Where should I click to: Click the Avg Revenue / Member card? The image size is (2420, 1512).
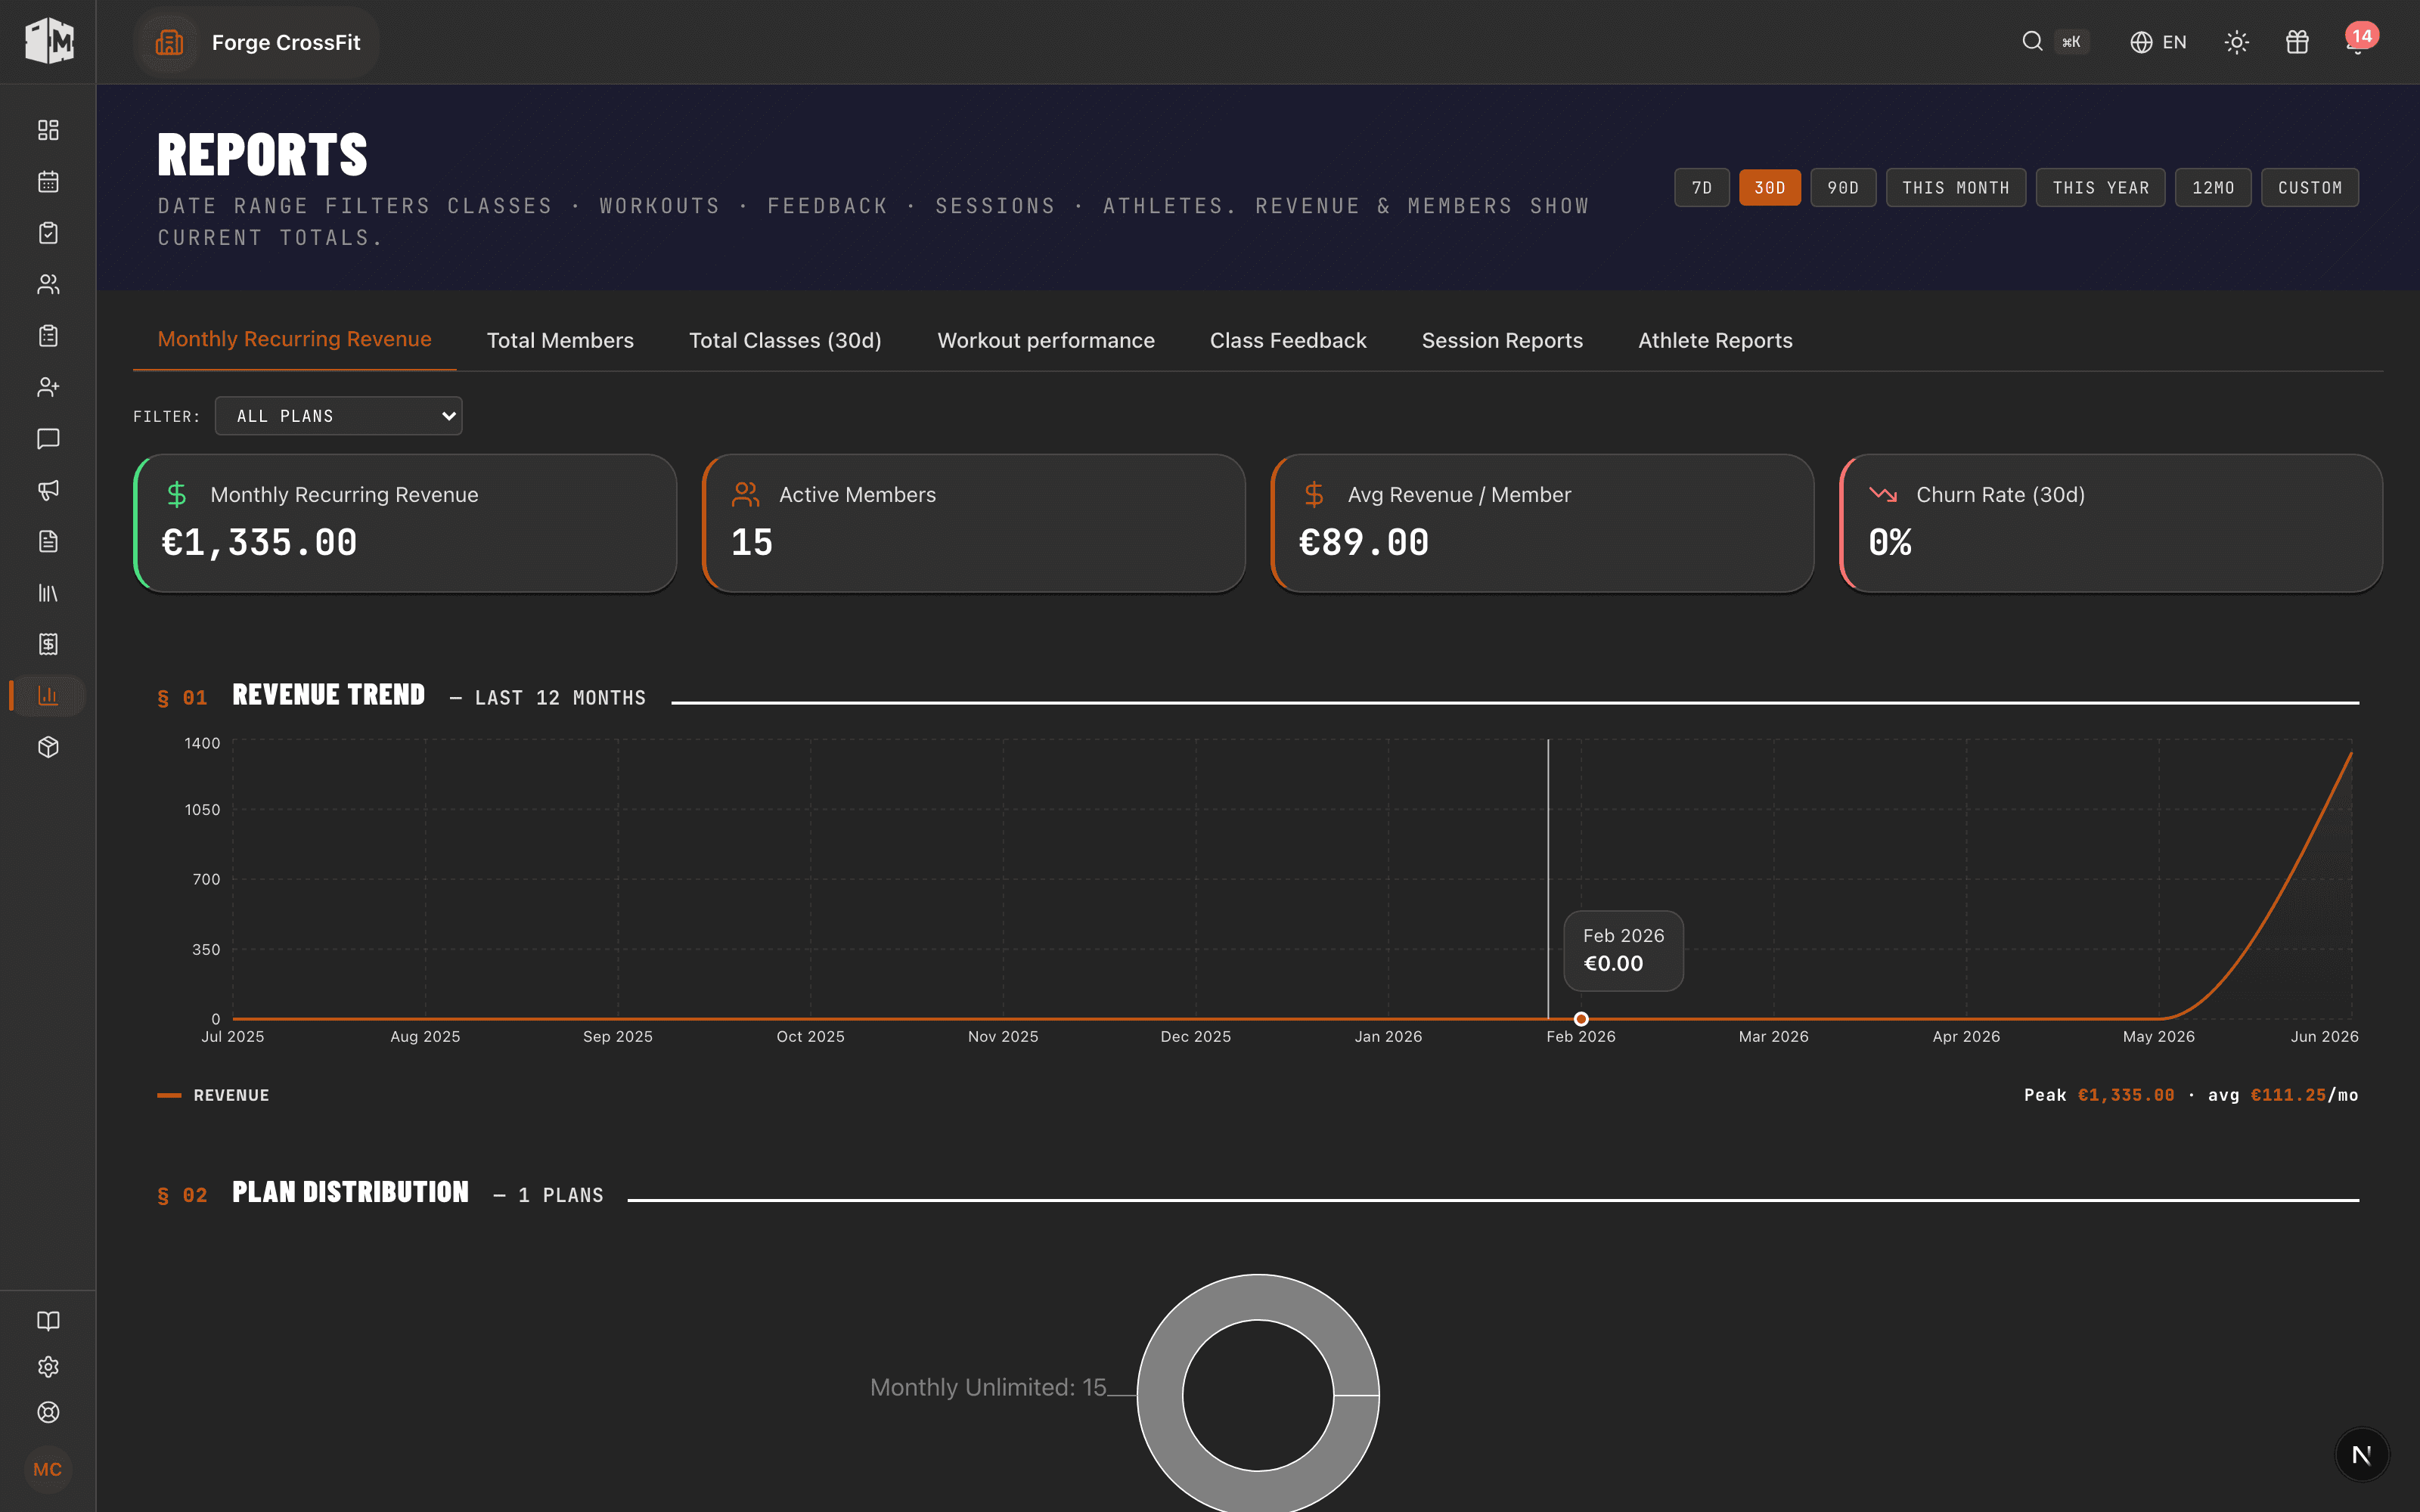click(x=1542, y=523)
